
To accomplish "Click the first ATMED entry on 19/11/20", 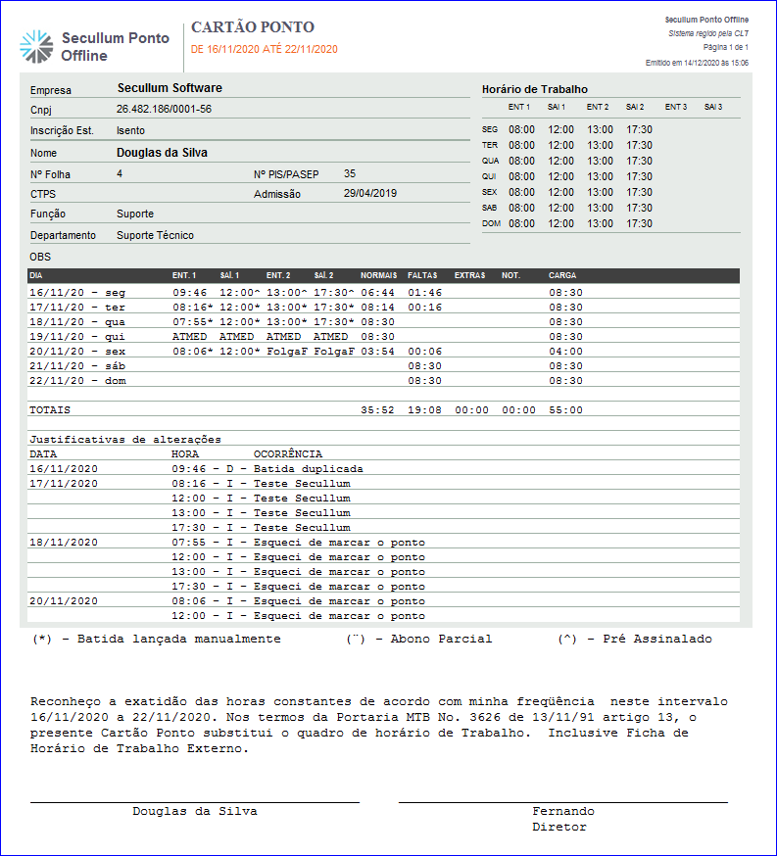I will (189, 336).
